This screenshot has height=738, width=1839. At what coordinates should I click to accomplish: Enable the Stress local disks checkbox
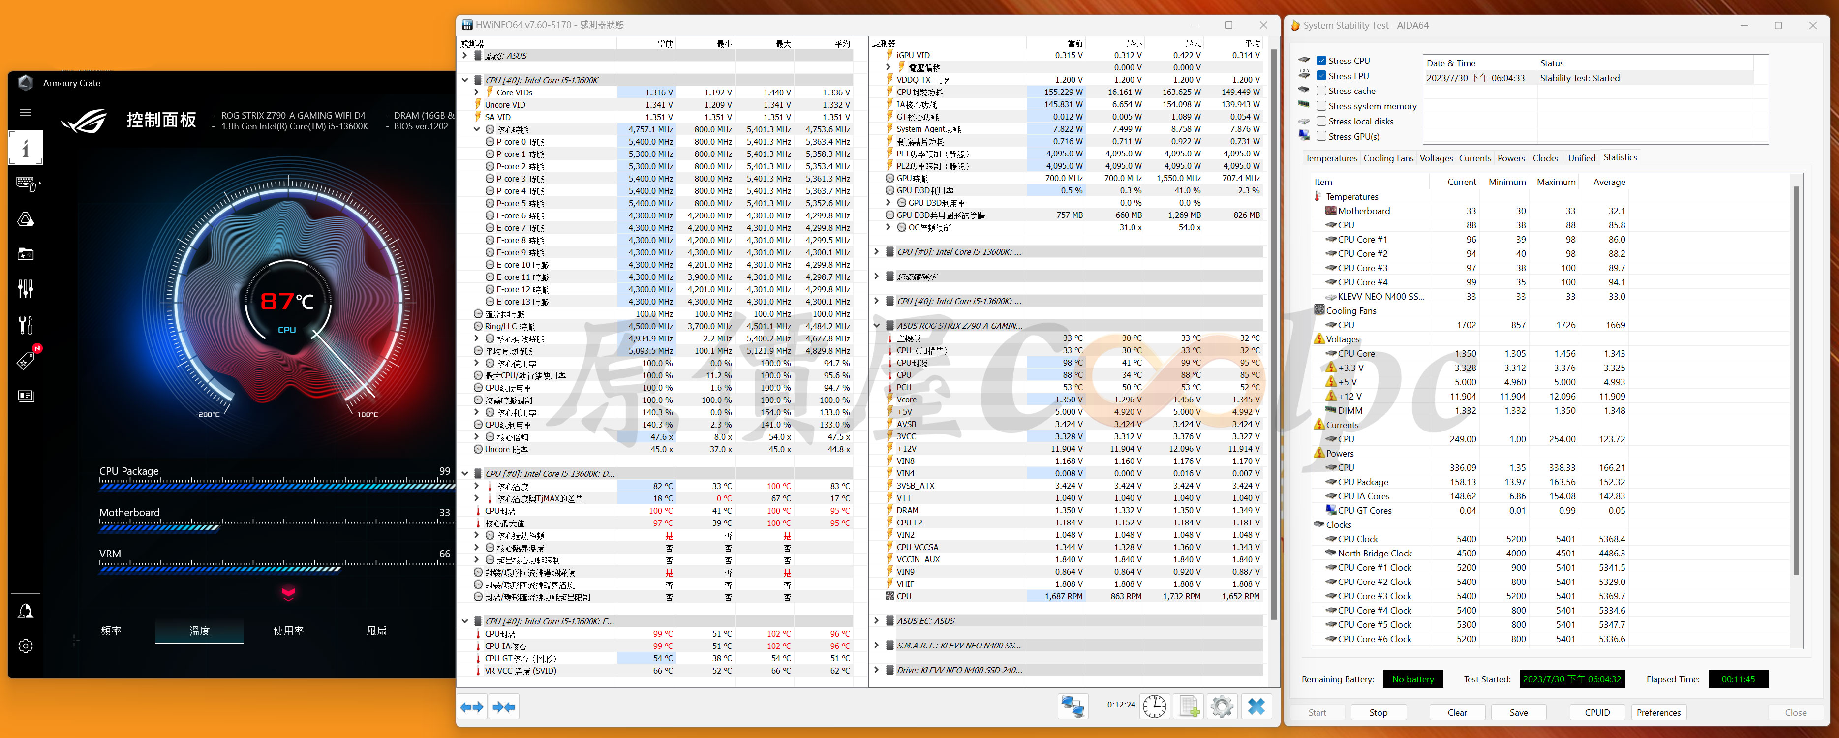tap(1321, 121)
